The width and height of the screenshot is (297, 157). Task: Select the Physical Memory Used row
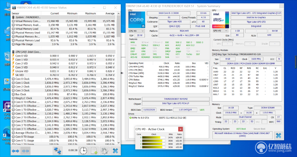point(64,33)
